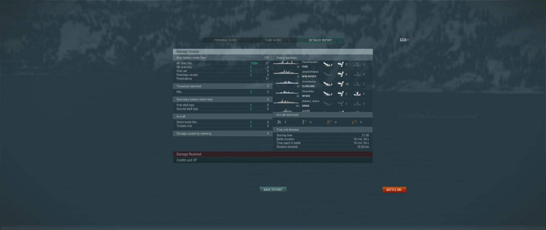The image size is (546, 230).
Task: Switch to the Team Score tab
Action: (x=273, y=40)
